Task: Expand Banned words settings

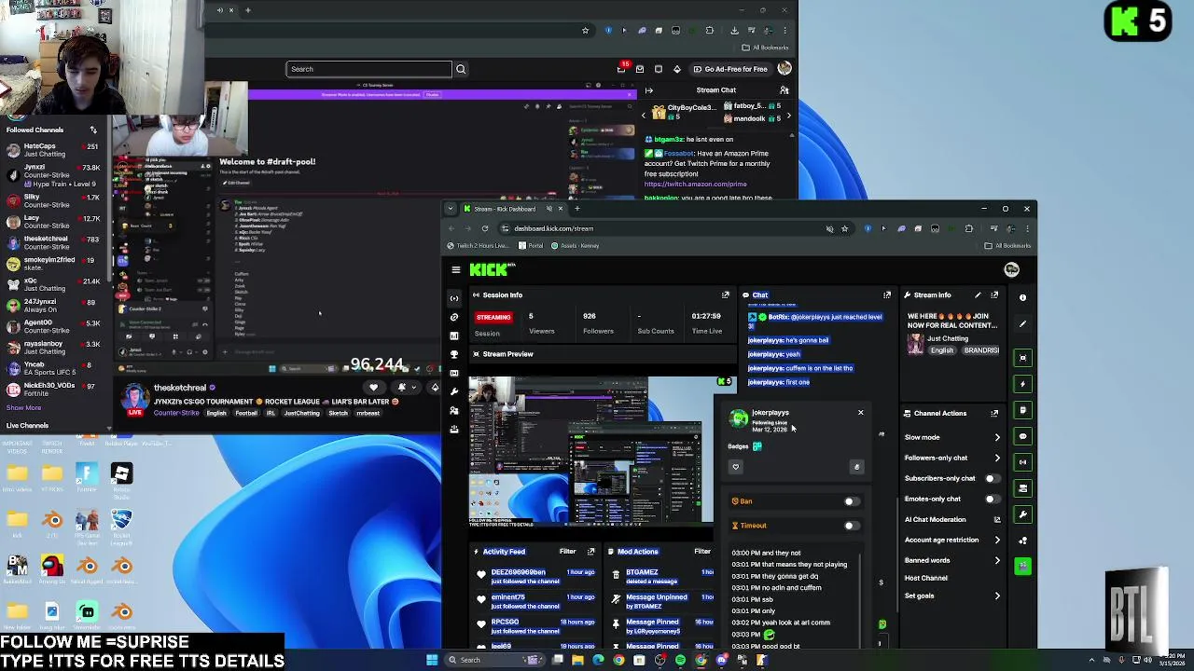Action: click(997, 560)
